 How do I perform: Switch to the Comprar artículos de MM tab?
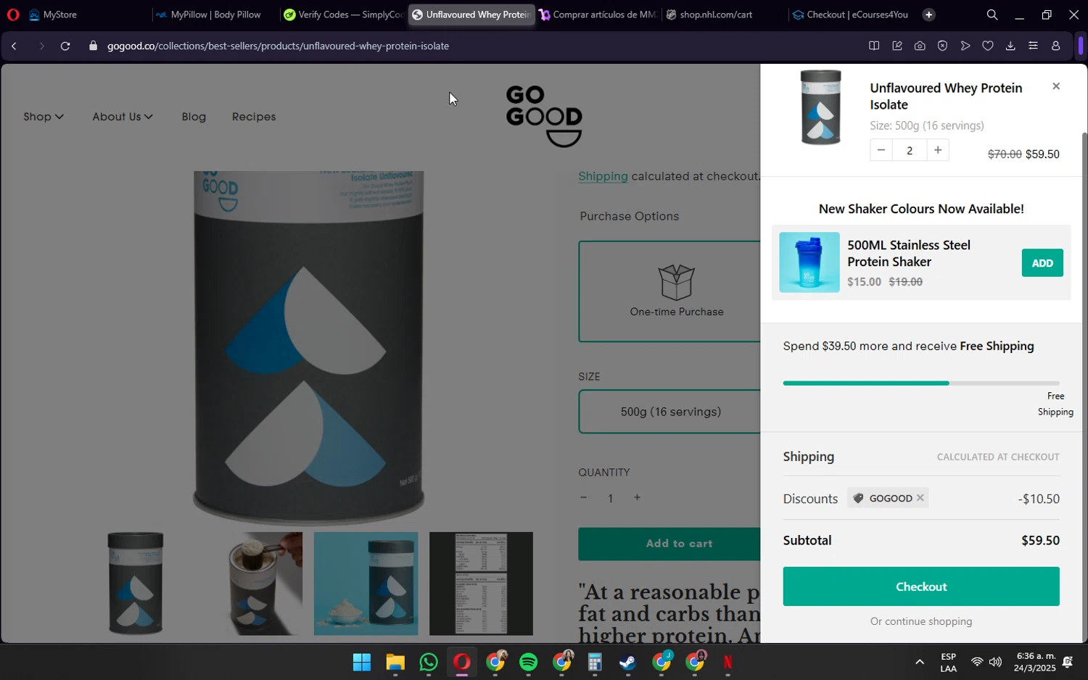tap(599, 14)
